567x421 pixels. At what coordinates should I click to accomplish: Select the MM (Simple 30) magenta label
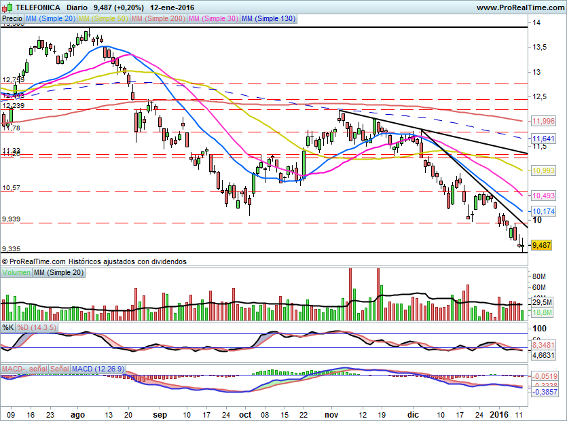(x=213, y=18)
